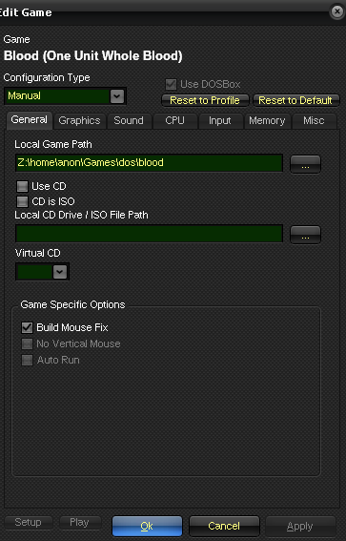The image size is (346, 541).
Task: Confirm with the Ok button
Action: click(147, 526)
